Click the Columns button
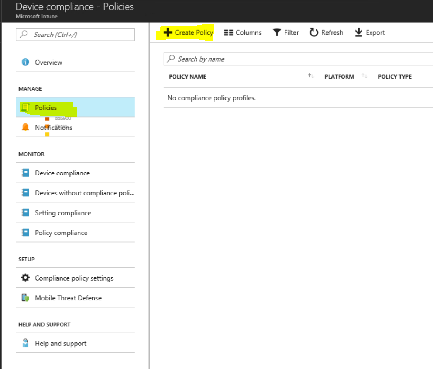 click(243, 32)
